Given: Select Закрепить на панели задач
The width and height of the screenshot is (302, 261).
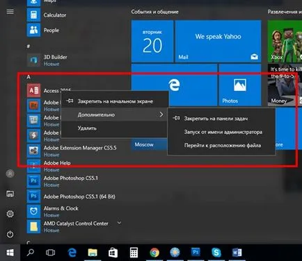Looking at the screenshot, I should 221,119.
